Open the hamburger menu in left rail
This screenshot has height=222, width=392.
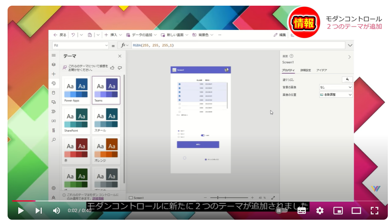point(54,55)
